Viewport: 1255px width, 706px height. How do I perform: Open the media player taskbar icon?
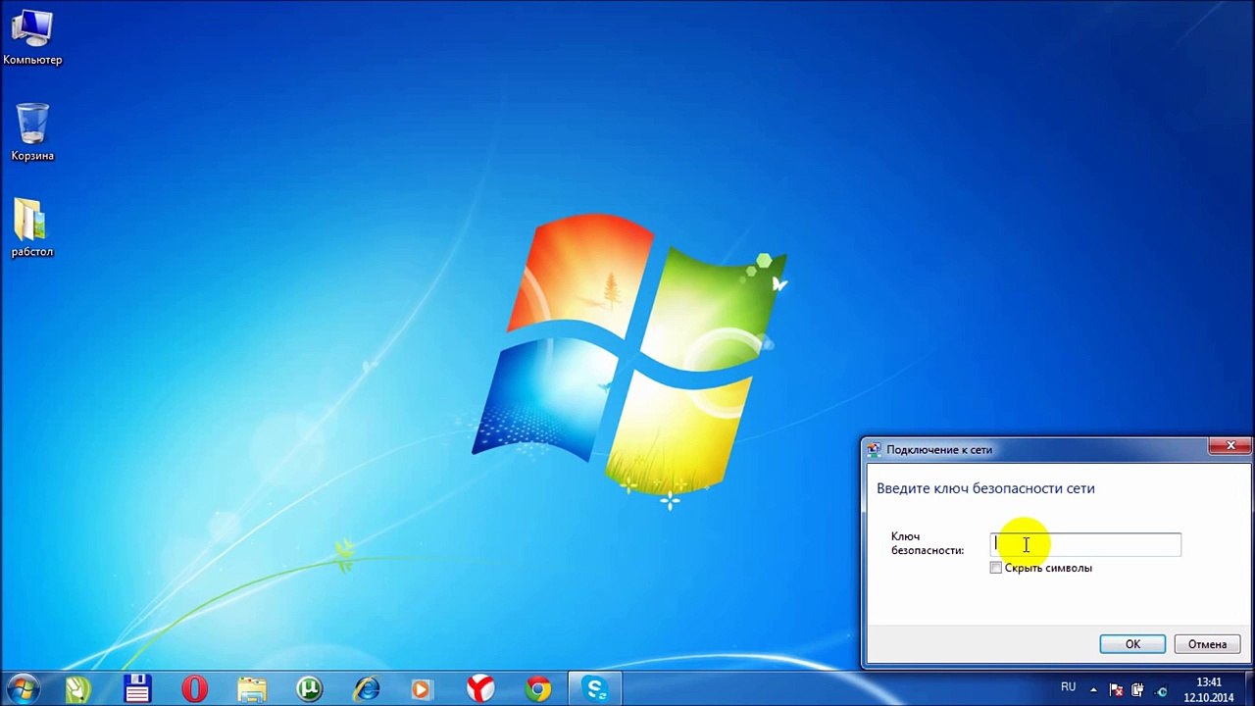(x=422, y=689)
